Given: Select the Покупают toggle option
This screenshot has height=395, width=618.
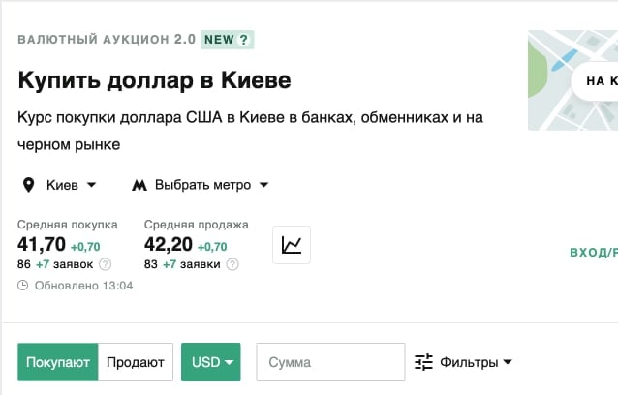Looking at the screenshot, I should 58,362.
